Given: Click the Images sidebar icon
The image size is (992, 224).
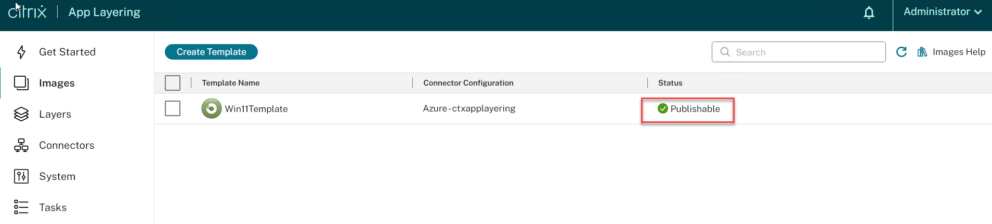Looking at the screenshot, I should [x=21, y=83].
